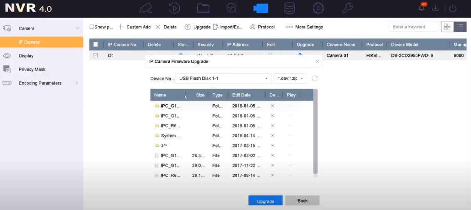Uncheck the D1 camera row checkbox
471x210 pixels.
click(96, 55)
